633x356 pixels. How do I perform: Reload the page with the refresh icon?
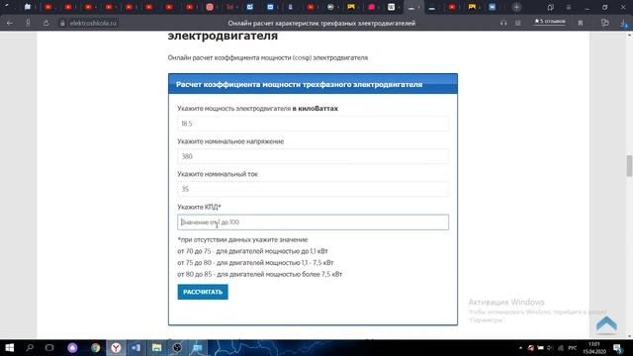tap(46, 23)
